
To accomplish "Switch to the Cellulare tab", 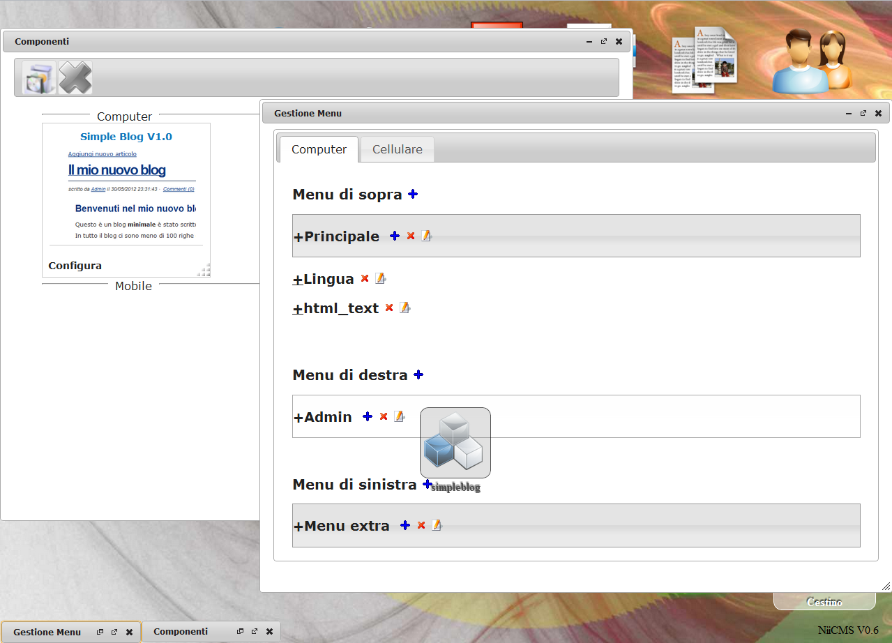I will coord(397,149).
